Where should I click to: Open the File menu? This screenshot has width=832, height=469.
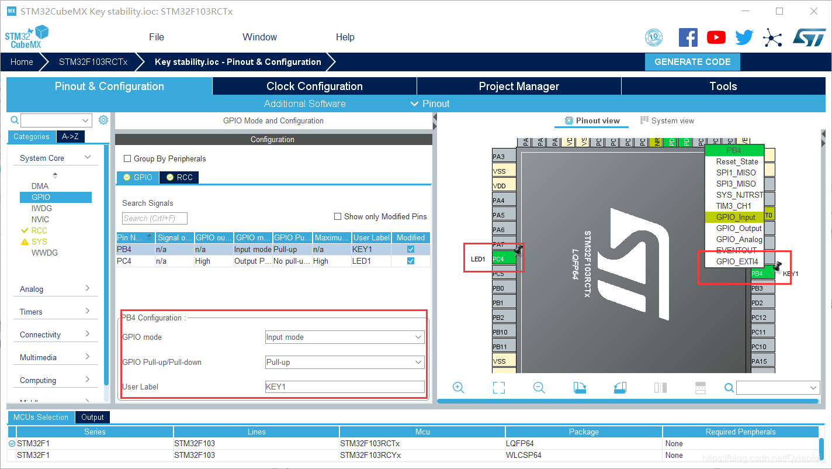(x=157, y=37)
